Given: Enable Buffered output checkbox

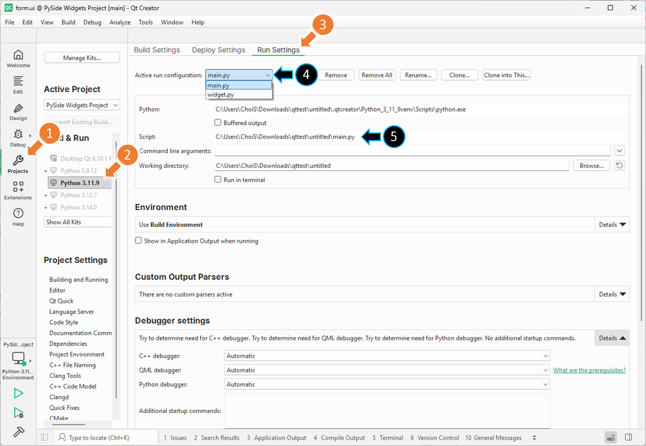Looking at the screenshot, I should point(218,123).
